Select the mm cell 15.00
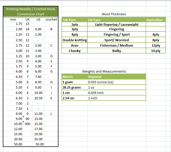This screenshot has width=171, height=152. [x=13, y=134]
